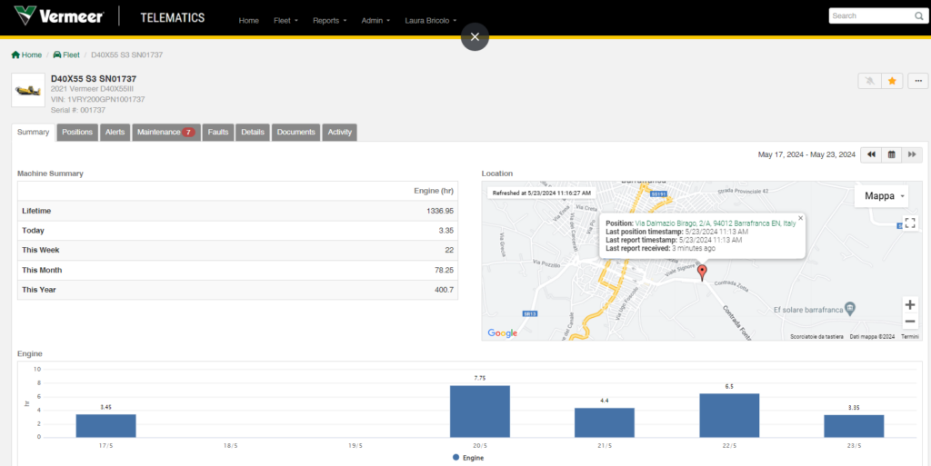
Task: Expand the Reports menu in navbar
Action: point(329,20)
